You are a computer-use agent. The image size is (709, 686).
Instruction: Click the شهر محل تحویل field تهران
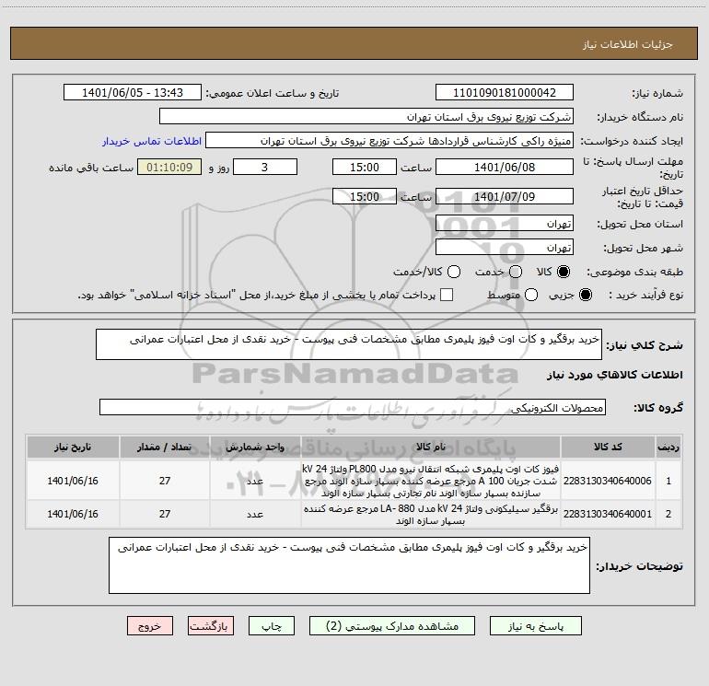(505, 247)
